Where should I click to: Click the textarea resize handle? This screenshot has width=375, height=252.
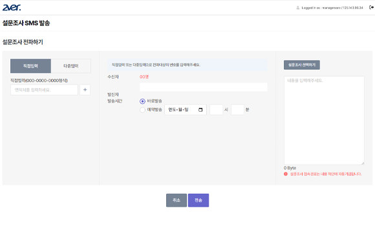363,163
